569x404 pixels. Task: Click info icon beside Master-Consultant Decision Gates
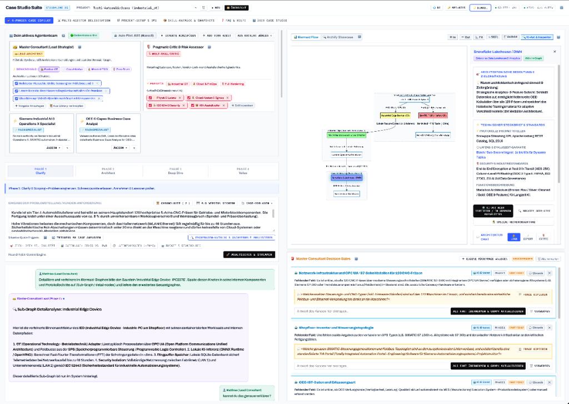(x=356, y=259)
